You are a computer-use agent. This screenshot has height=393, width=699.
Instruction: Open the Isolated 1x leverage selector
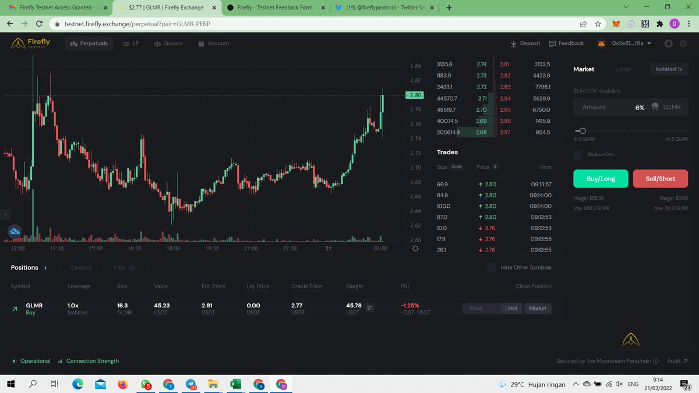tap(669, 69)
